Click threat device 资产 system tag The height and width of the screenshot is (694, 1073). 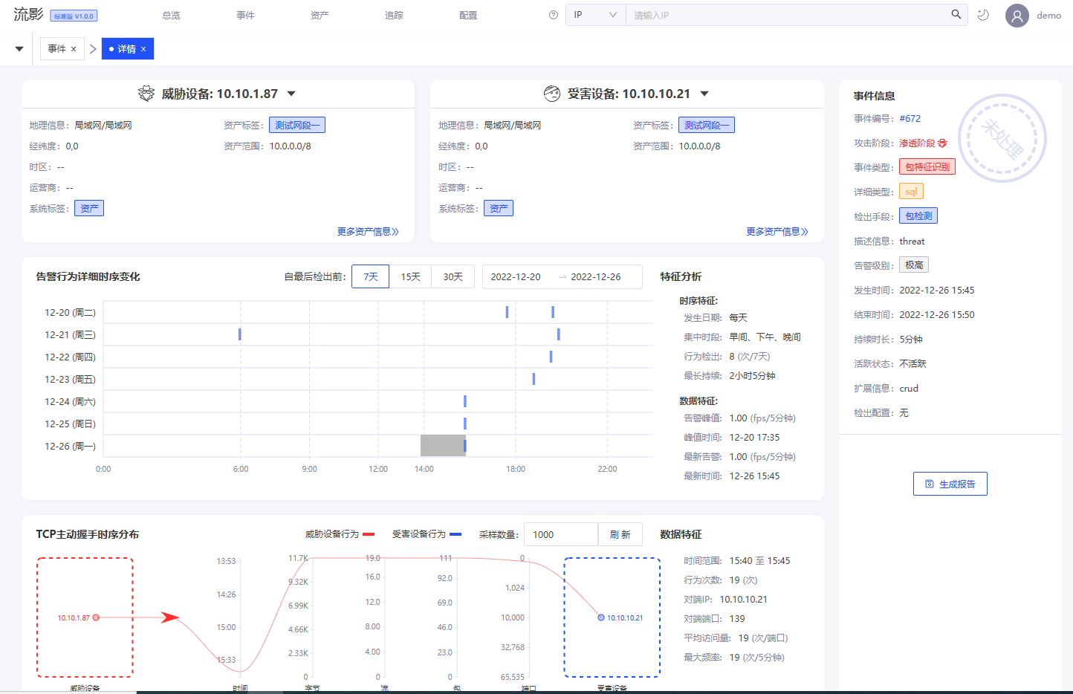pyautogui.click(x=89, y=208)
